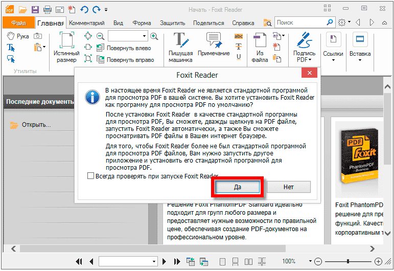Click the horizontal scrollbar right arrow
This screenshot has height=271, width=394.
(372, 249)
